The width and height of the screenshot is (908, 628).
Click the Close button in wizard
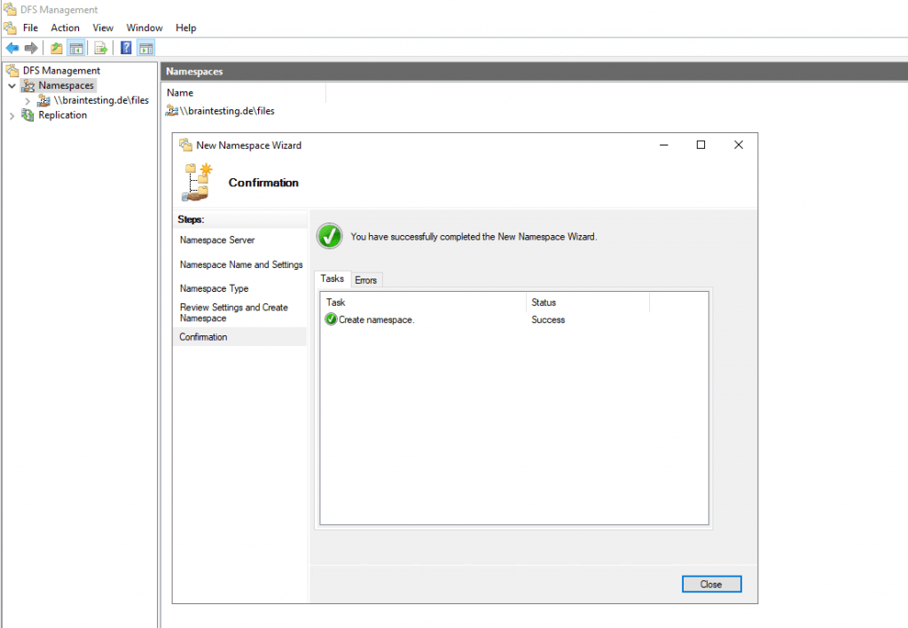click(711, 584)
